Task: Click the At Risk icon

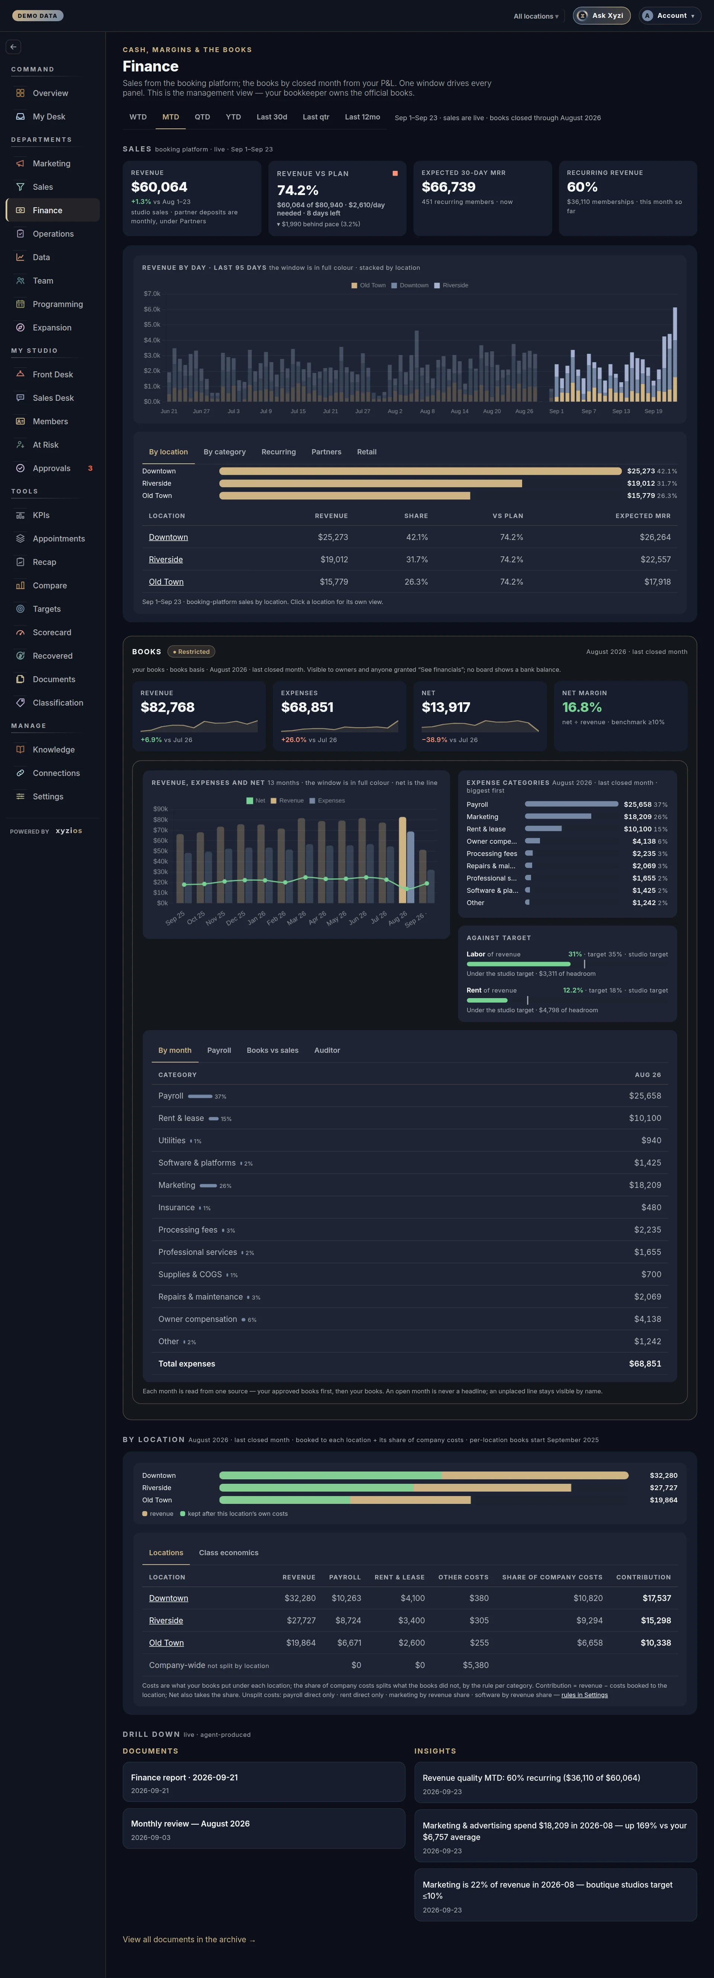Action: 21,445
